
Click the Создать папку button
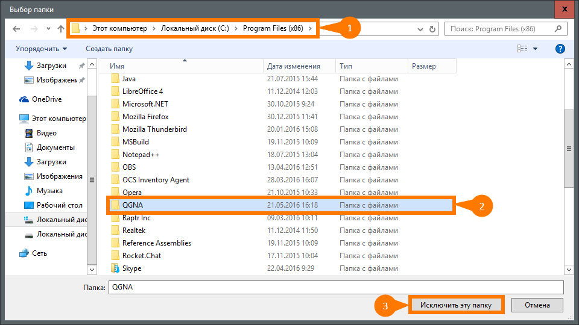click(x=109, y=49)
